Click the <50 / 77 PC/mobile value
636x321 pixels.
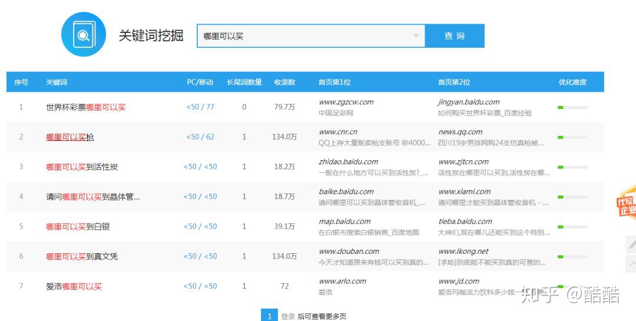point(200,107)
